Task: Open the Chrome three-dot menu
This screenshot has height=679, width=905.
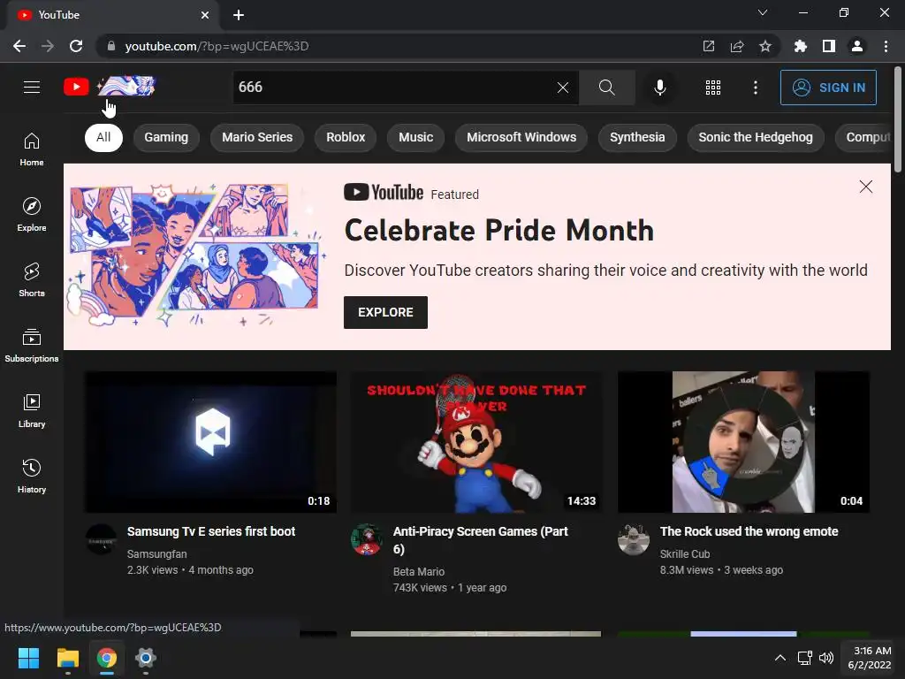Action: [886, 46]
